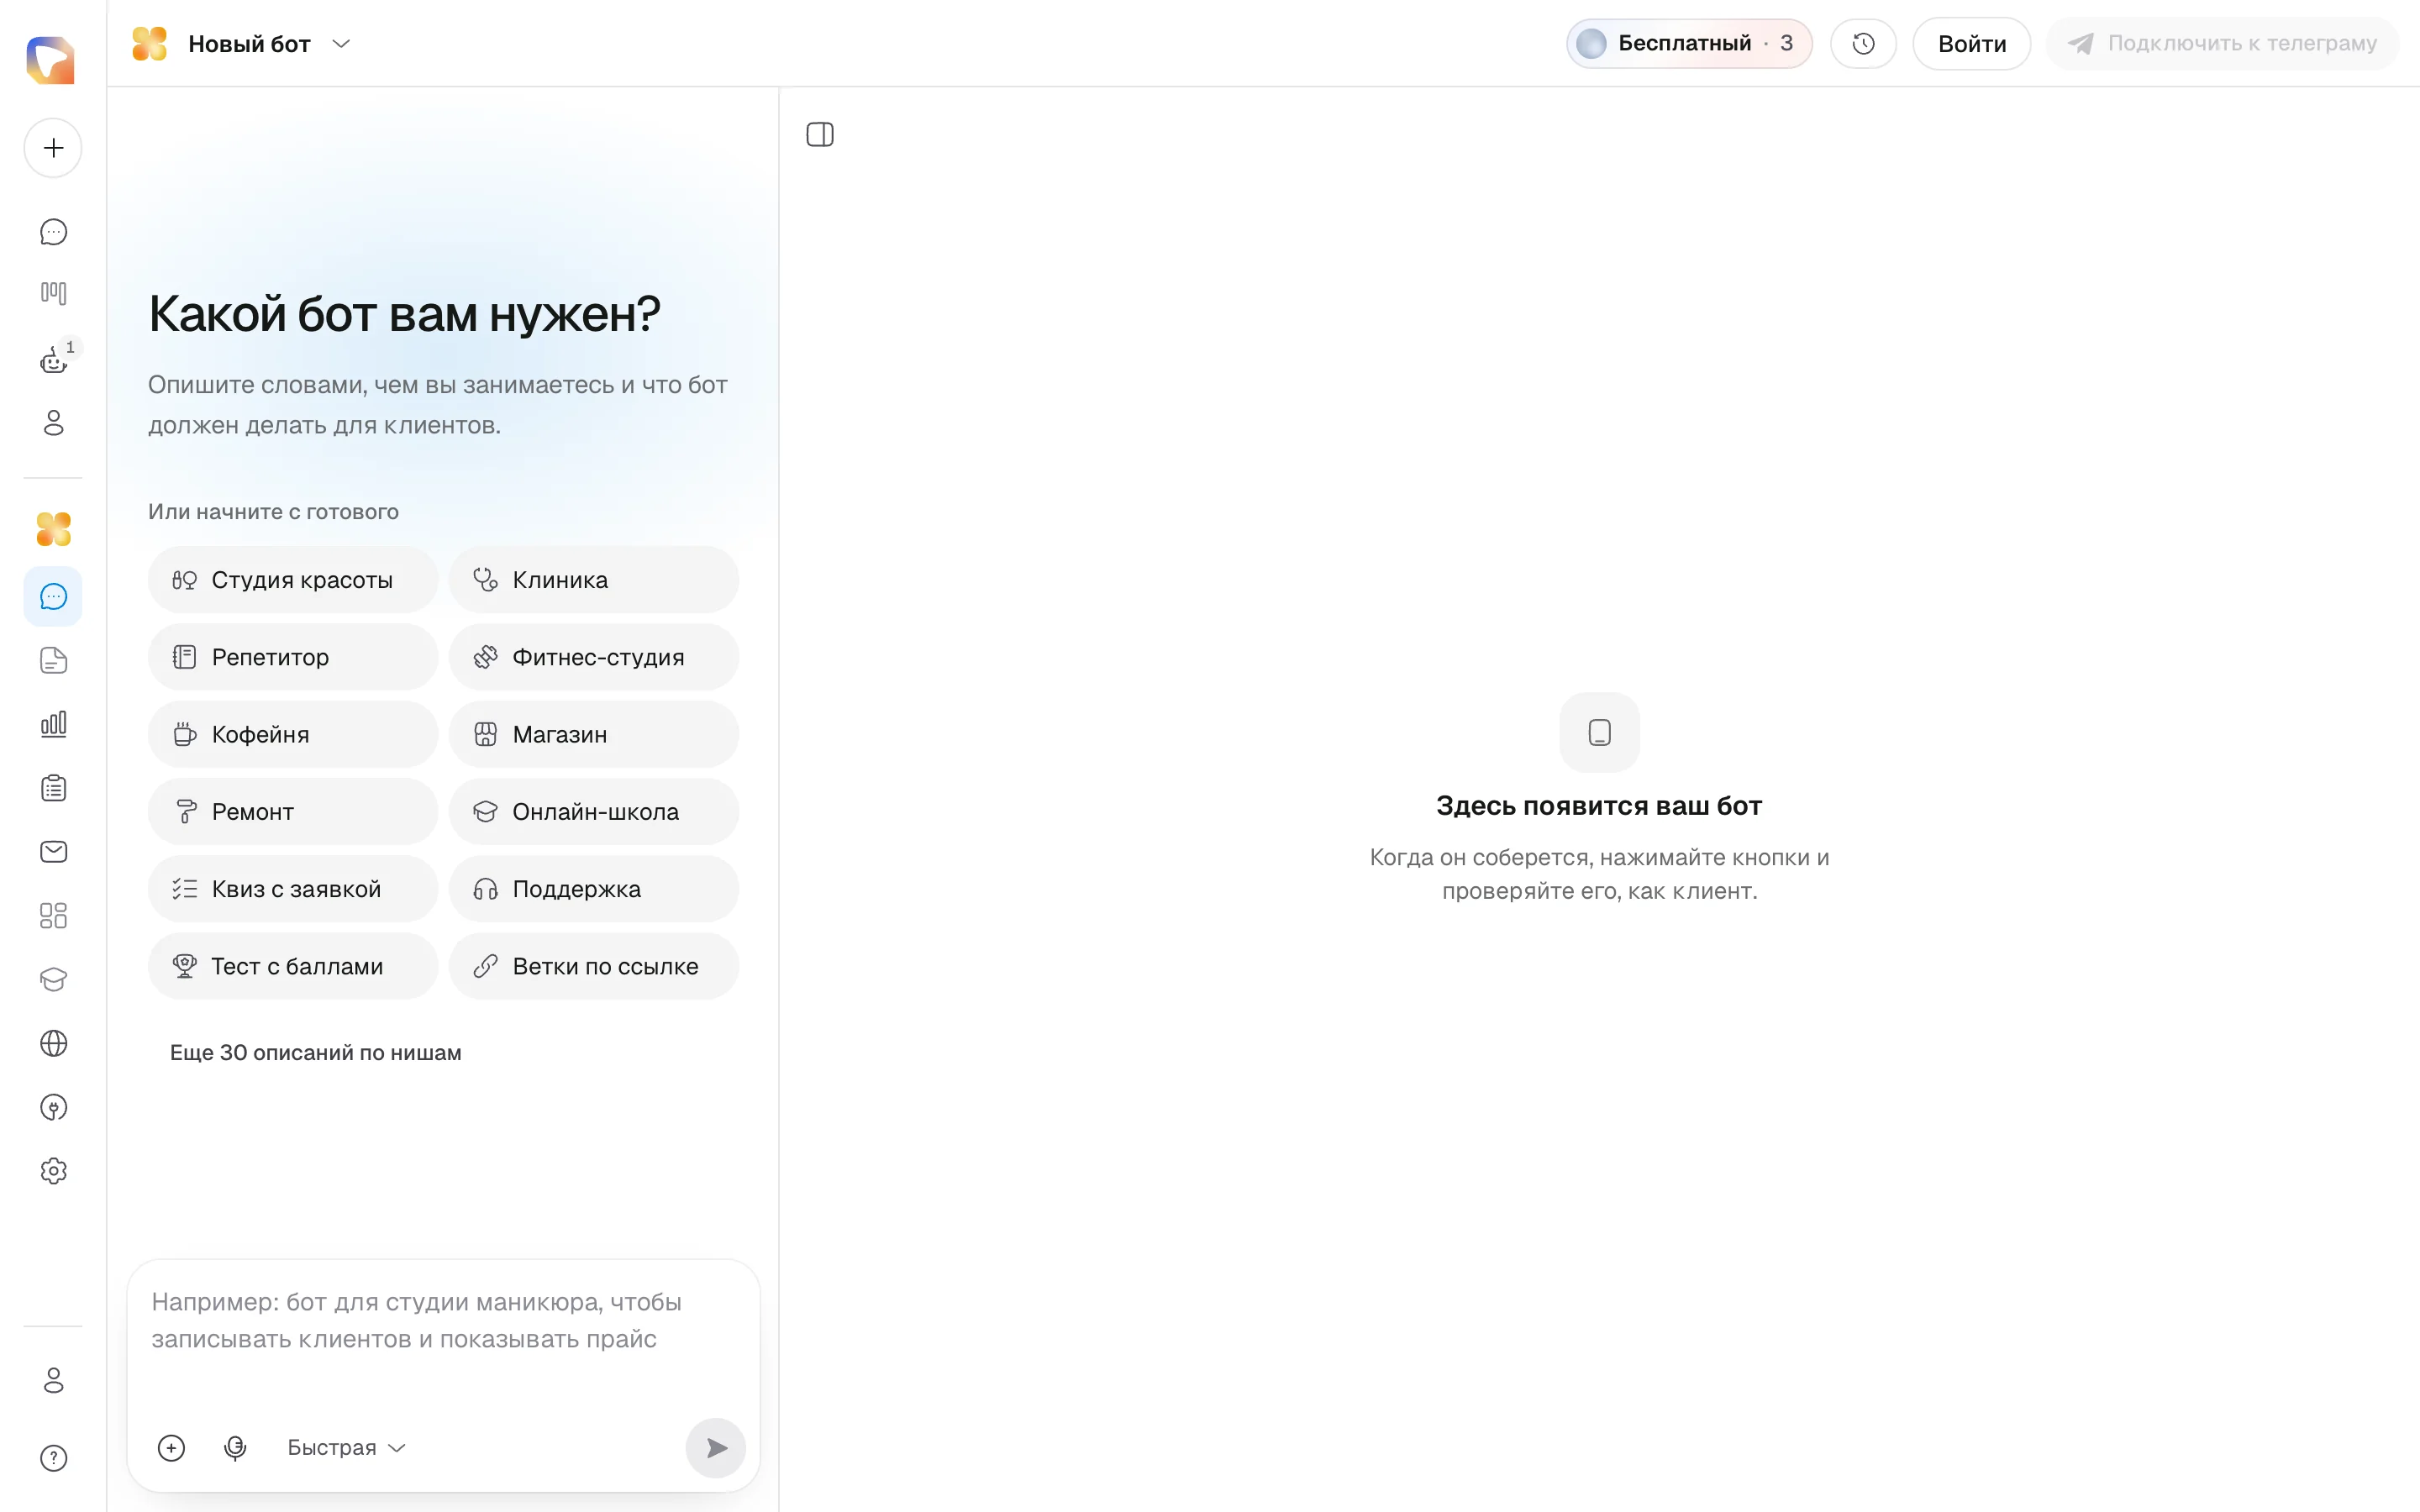The image size is (2420, 1512).
Task: Click the orange flower icon in sidebar
Action: point(53,529)
